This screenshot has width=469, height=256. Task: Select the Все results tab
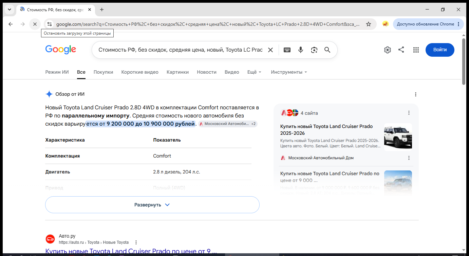pos(81,72)
